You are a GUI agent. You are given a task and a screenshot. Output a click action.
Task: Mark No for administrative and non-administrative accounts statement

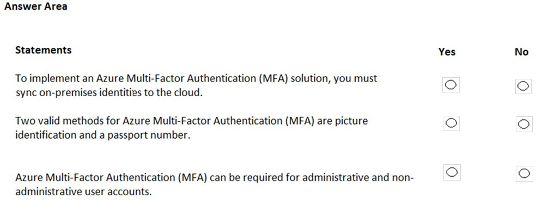point(524,173)
